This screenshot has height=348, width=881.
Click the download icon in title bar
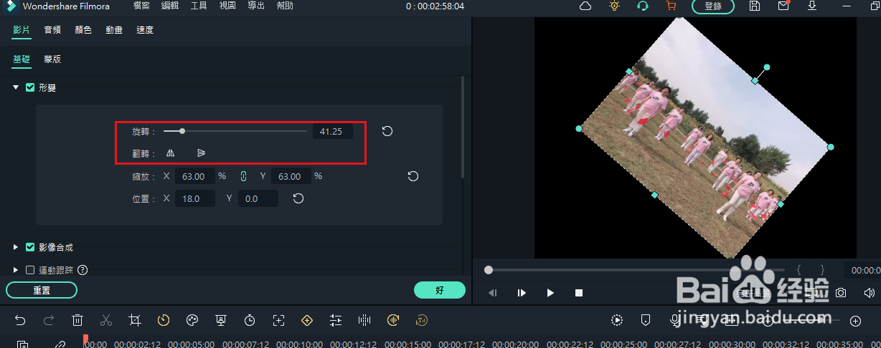812,6
